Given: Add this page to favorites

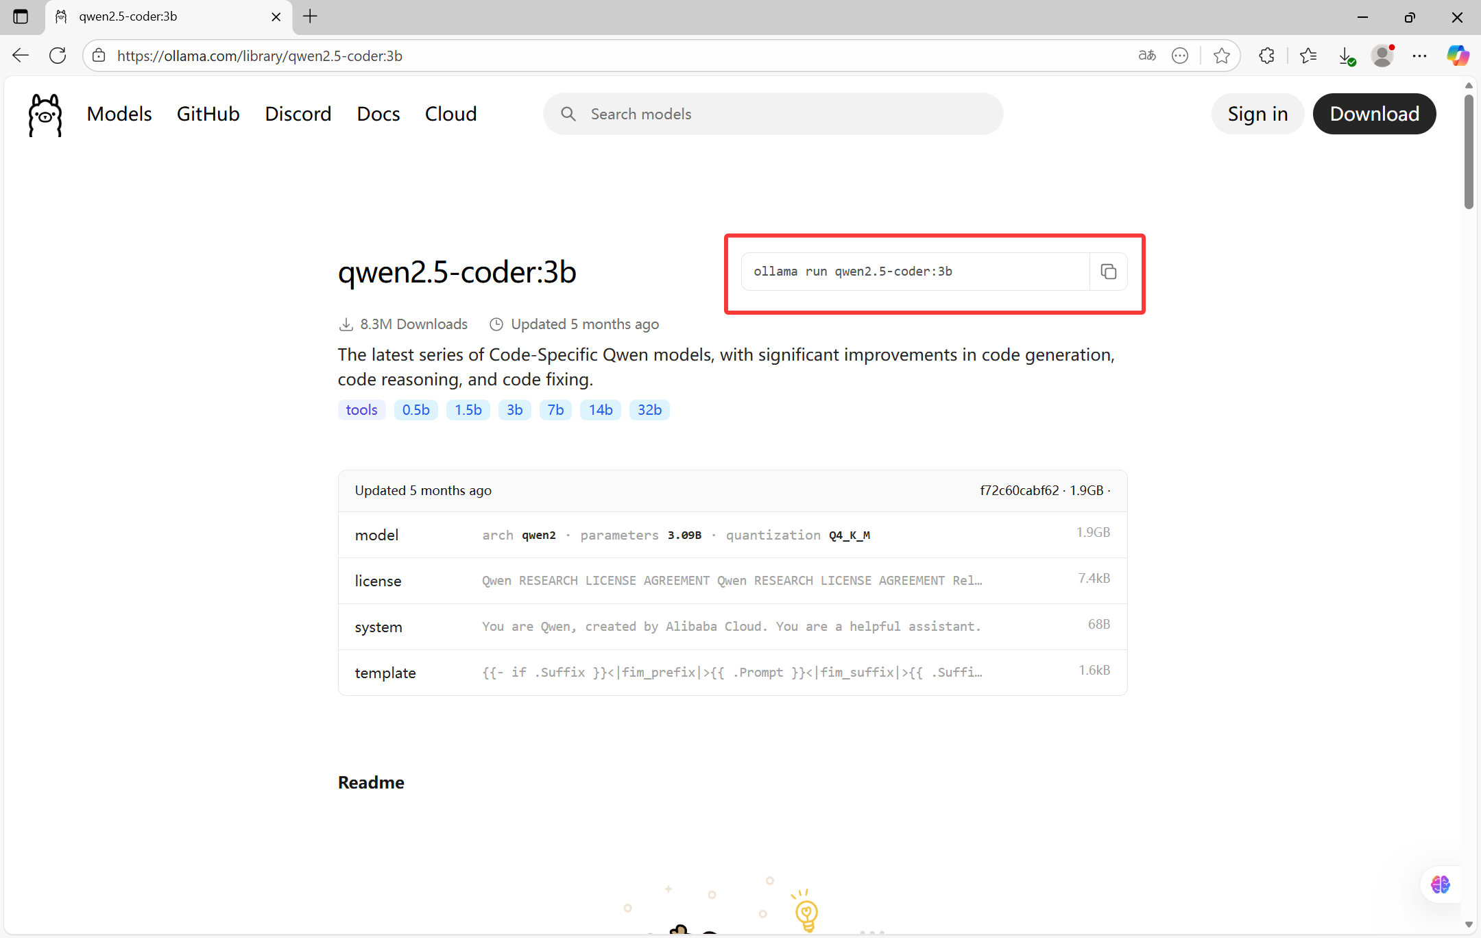Looking at the screenshot, I should (1221, 56).
